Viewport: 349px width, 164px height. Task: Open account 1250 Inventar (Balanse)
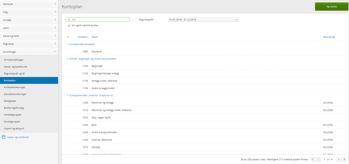coord(205,140)
